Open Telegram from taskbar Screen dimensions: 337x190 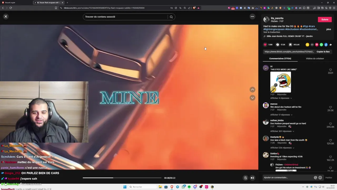(x=177, y=187)
